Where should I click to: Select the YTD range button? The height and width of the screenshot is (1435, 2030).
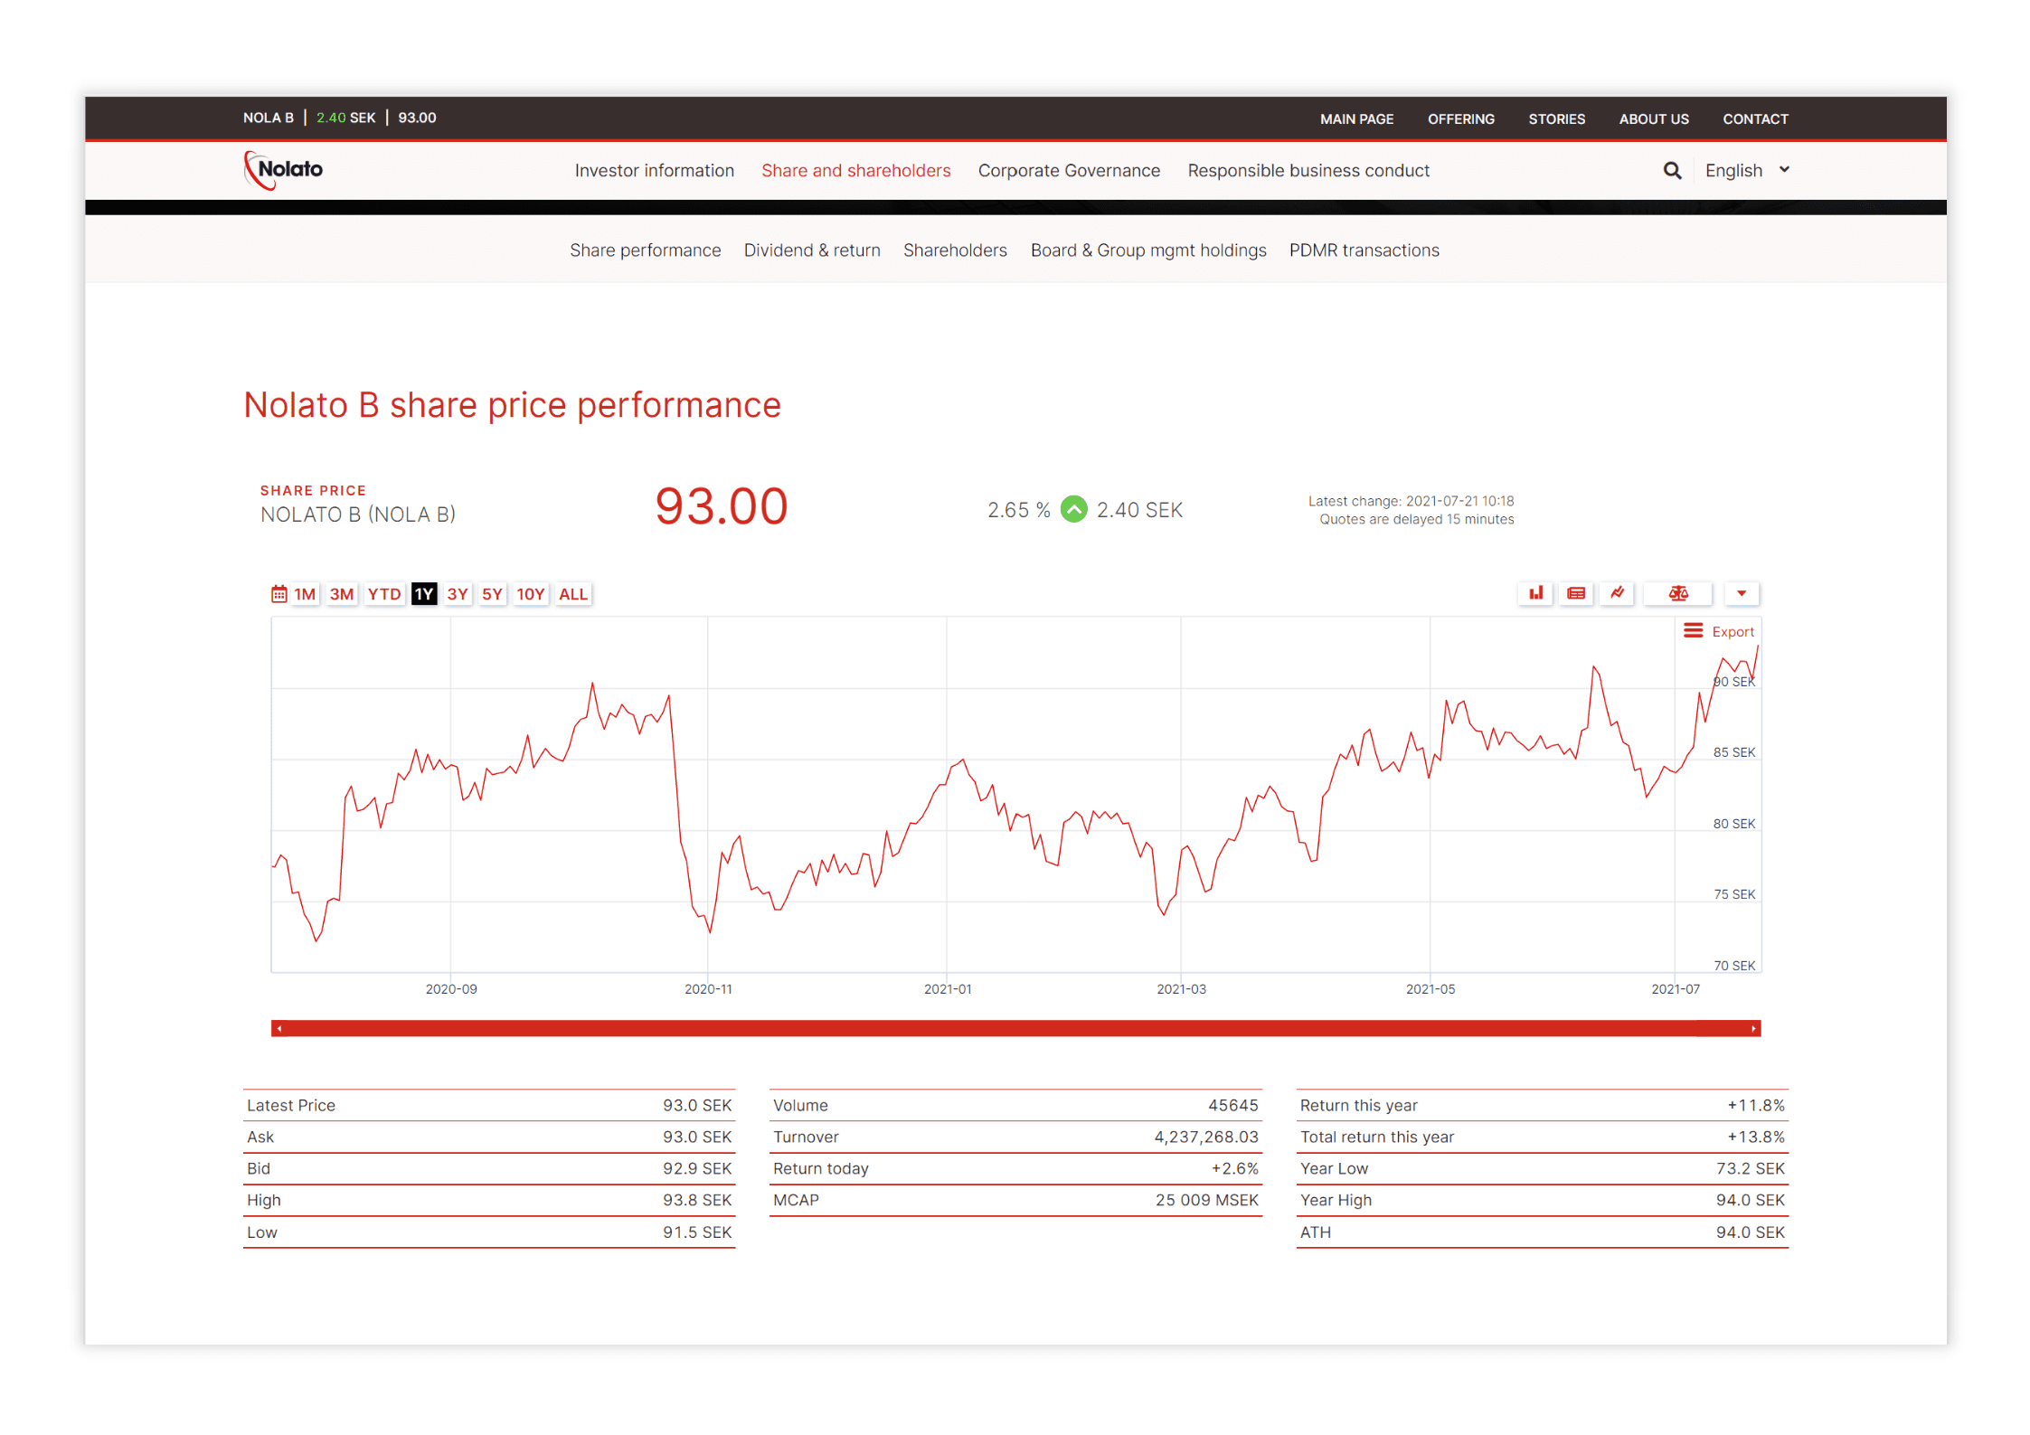pyautogui.click(x=384, y=594)
